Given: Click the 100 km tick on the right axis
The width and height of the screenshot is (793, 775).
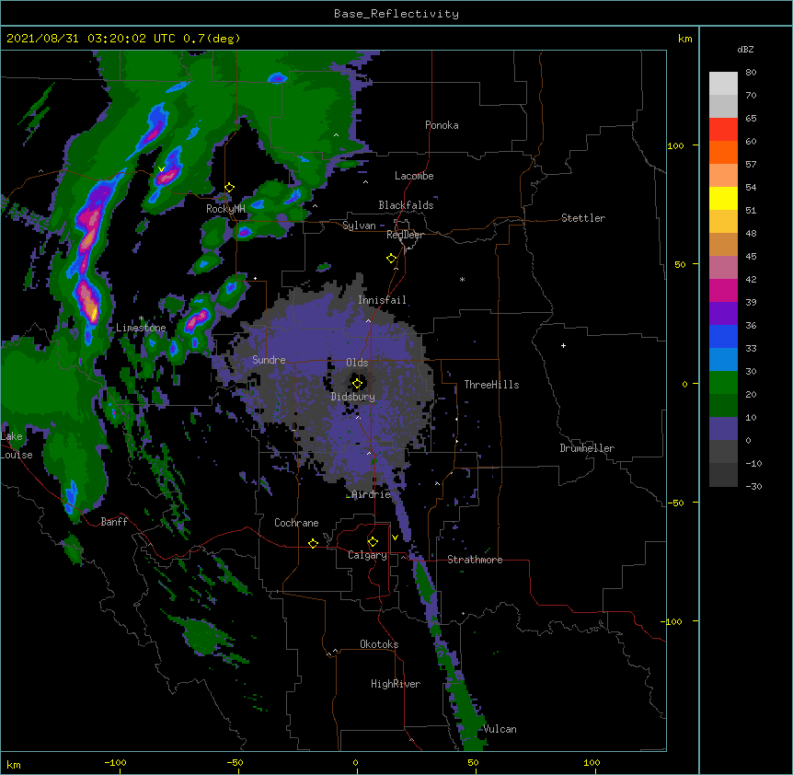Looking at the screenshot, I should [x=675, y=145].
